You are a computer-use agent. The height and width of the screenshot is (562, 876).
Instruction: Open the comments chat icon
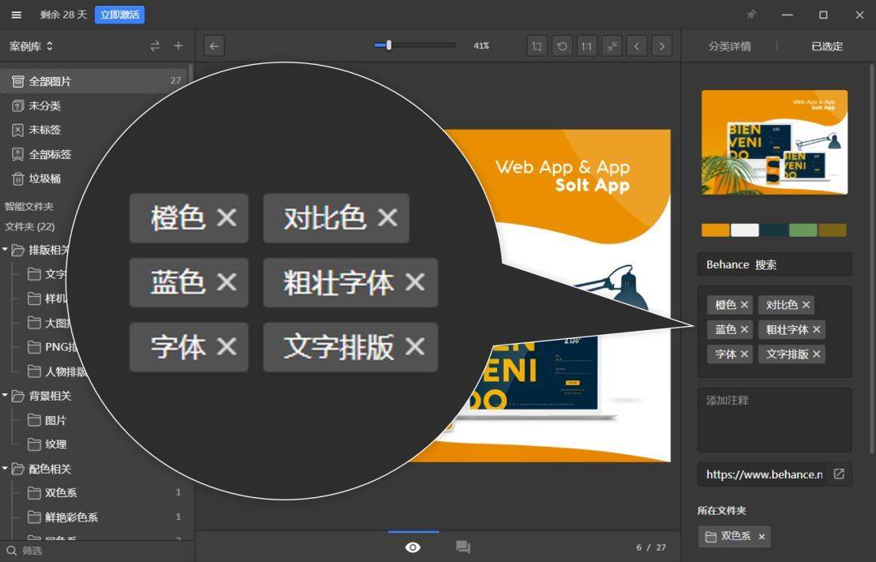click(462, 547)
